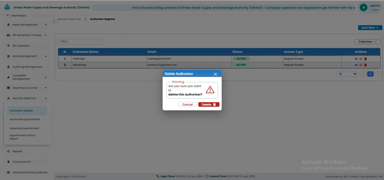Click the Audit Log Management icon
The image size is (384, 180).
tap(8, 67)
